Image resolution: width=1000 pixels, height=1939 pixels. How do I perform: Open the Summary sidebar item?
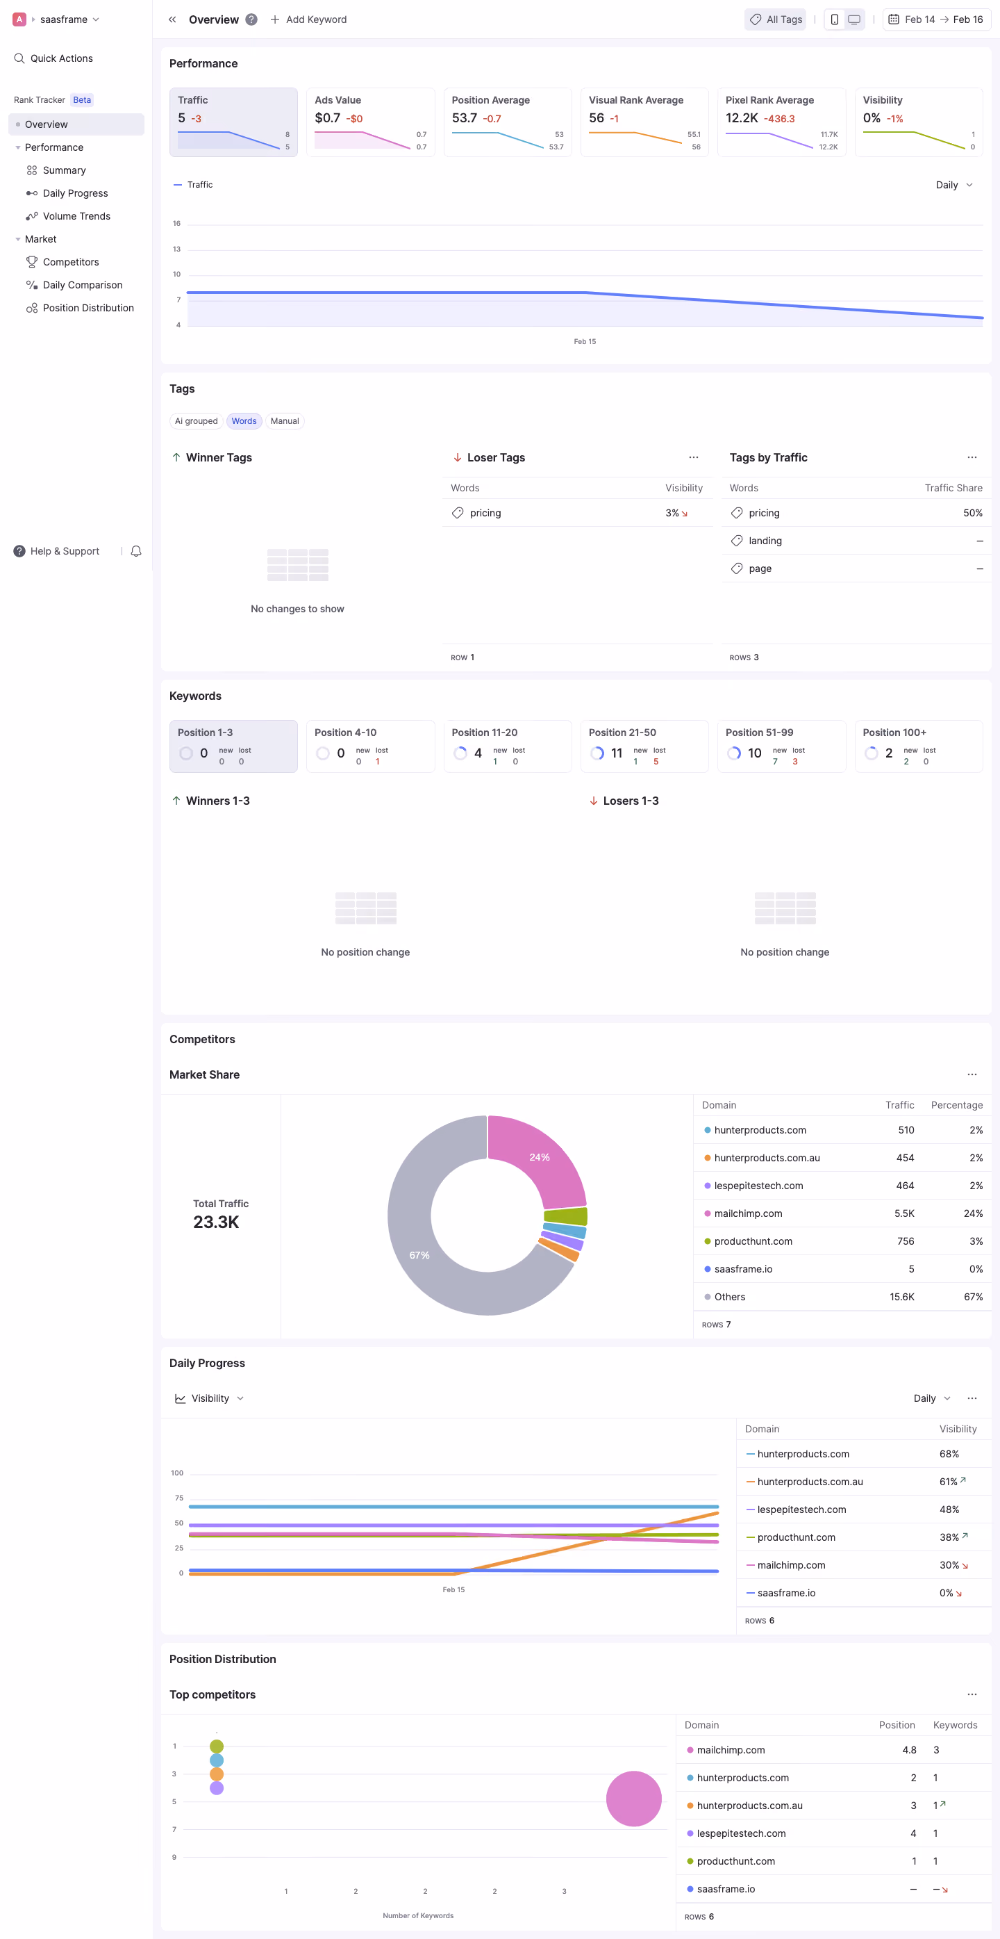coord(75,170)
